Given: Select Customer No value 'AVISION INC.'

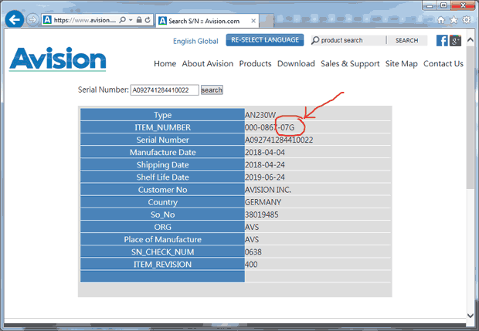Looking at the screenshot, I should [x=268, y=190].
